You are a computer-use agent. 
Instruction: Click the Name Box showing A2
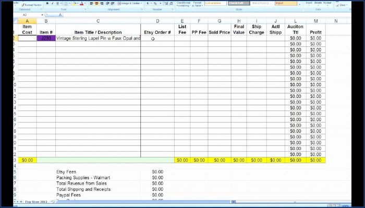(27, 15)
